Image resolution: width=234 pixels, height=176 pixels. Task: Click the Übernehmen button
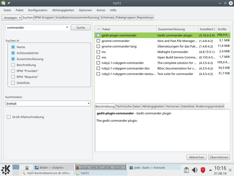[219, 157]
